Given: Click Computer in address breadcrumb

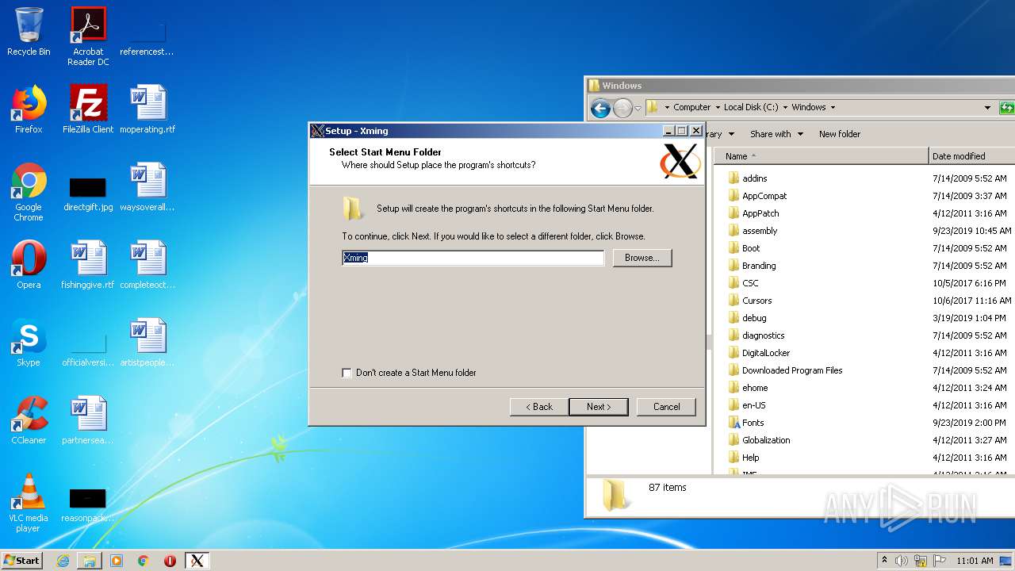Looking at the screenshot, I should pyautogui.click(x=691, y=107).
